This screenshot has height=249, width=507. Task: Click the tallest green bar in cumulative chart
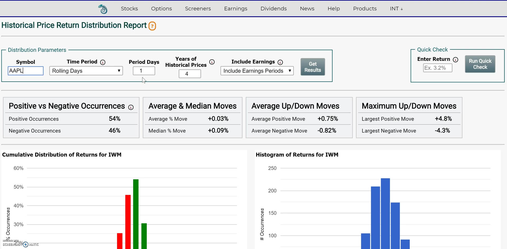(136, 213)
